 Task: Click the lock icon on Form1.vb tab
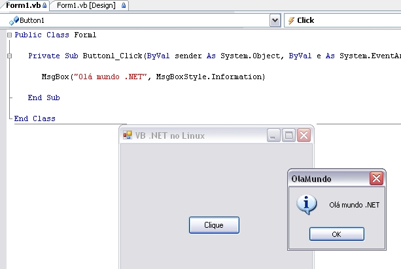click(x=44, y=5)
